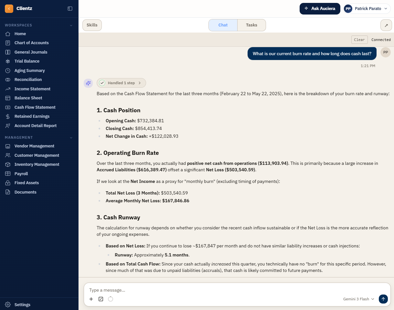The width and height of the screenshot is (394, 310).
Task: Open Inventory Management box icon
Action: [x=8, y=165]
